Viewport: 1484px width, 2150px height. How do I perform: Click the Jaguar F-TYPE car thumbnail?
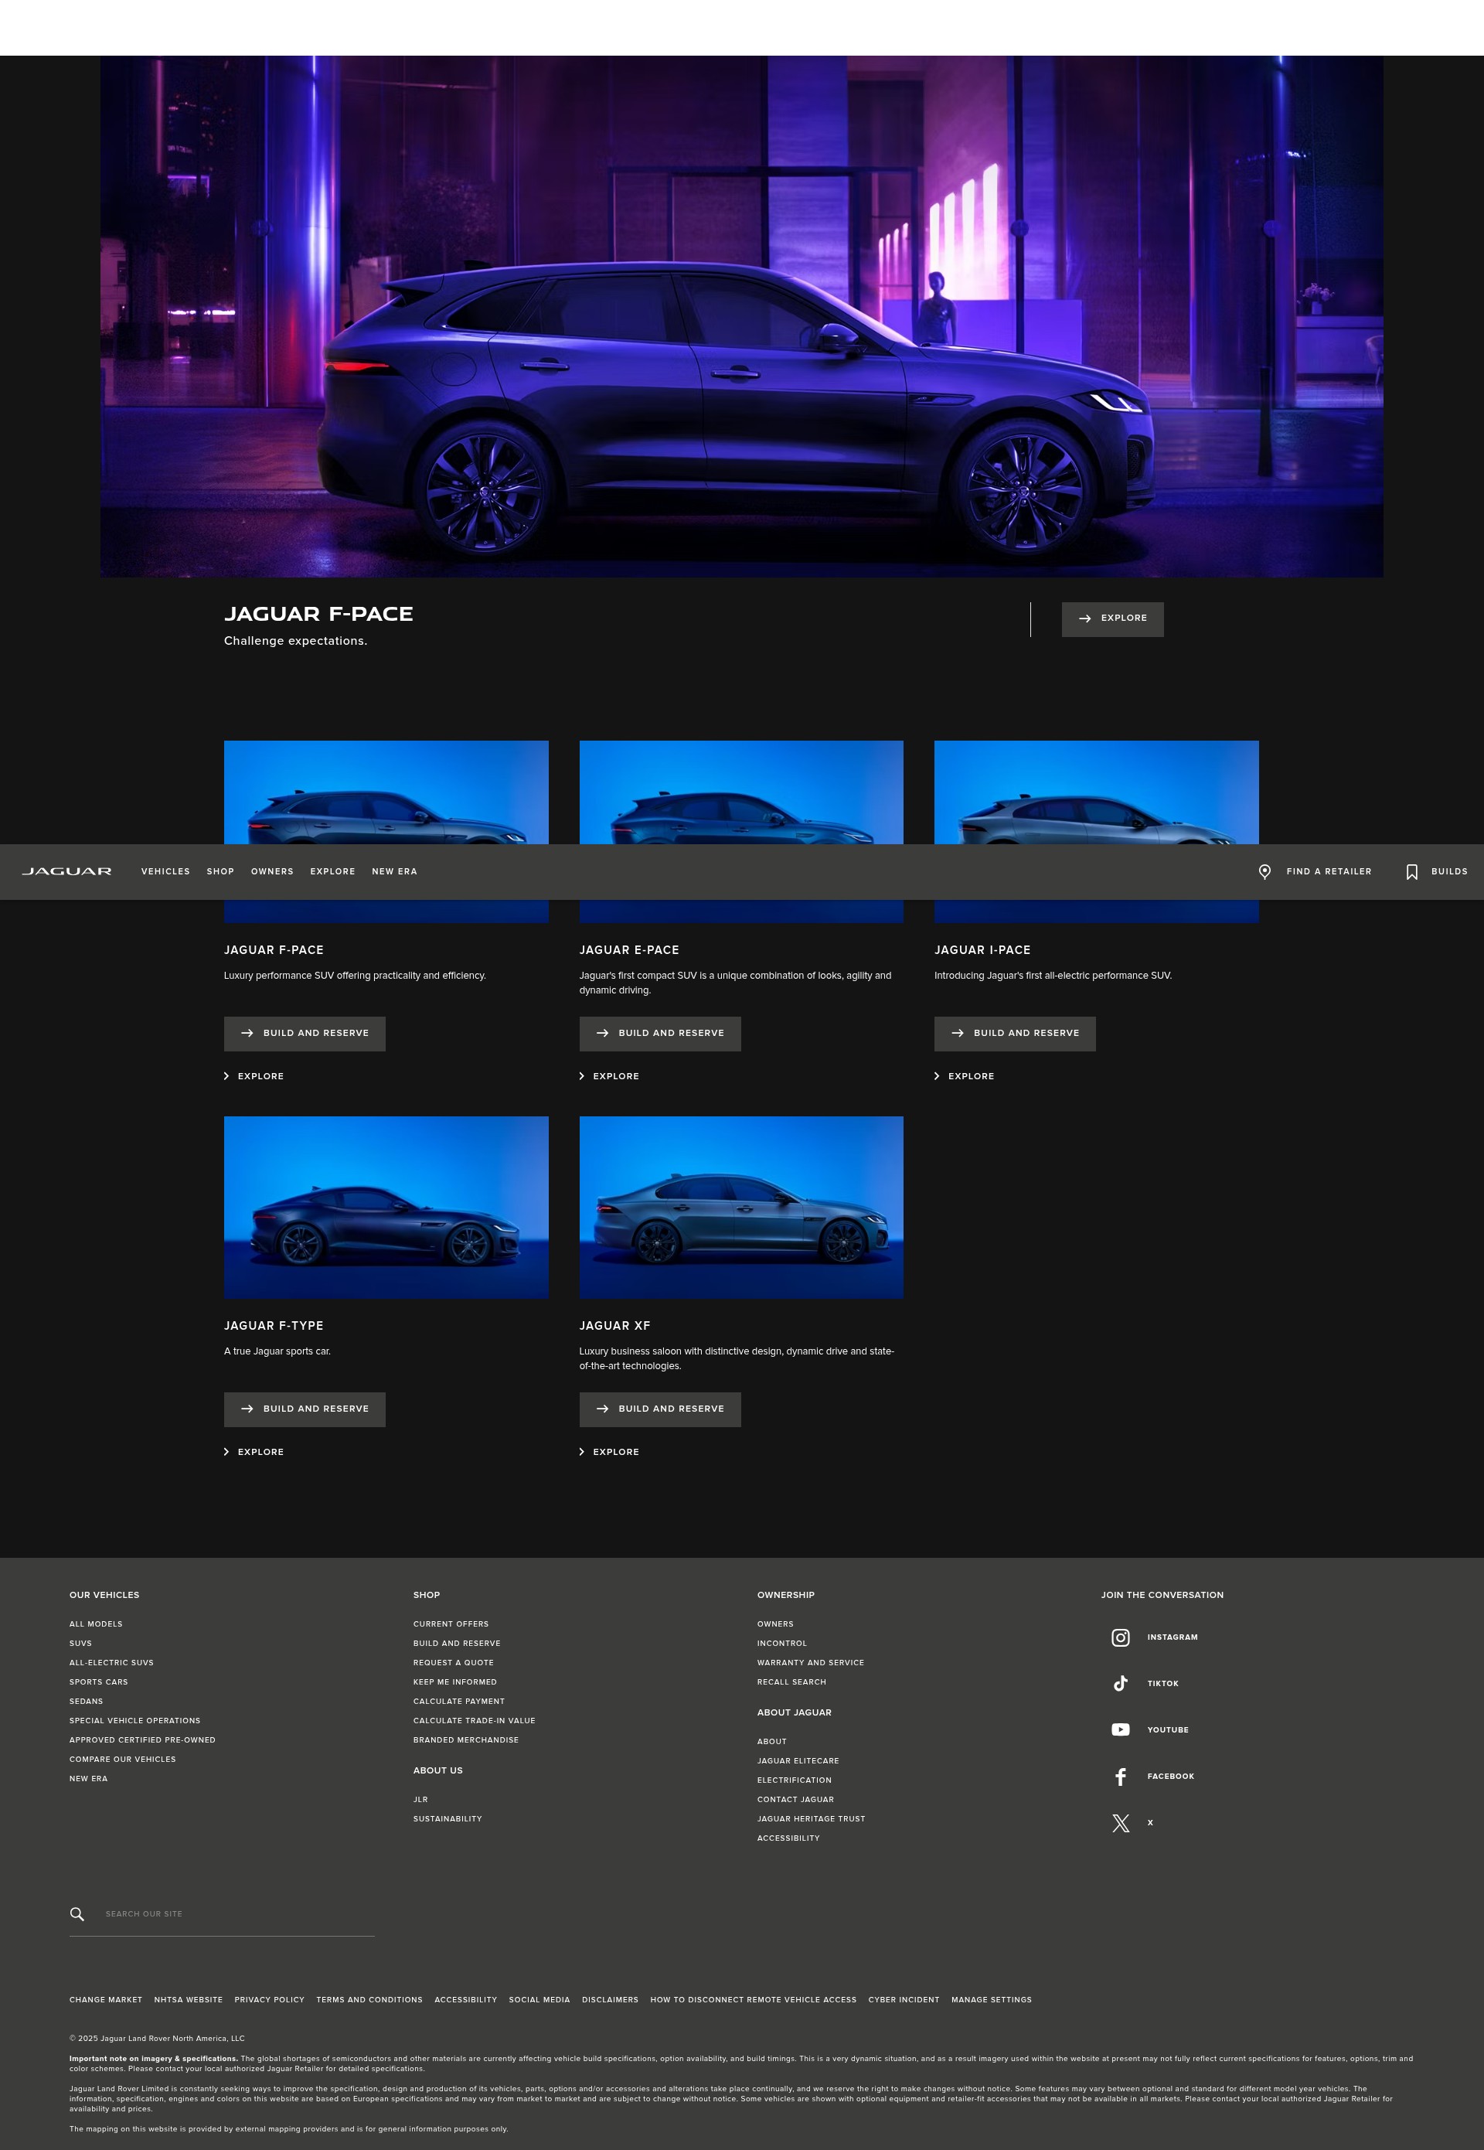coord(386,1207)
